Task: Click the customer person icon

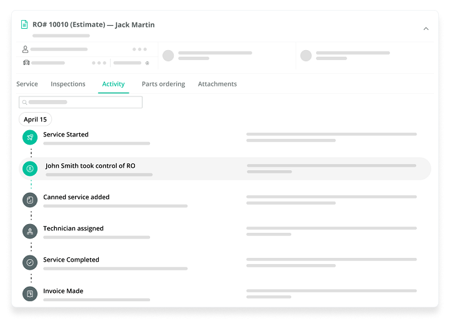Action: (x=25, y=49)
